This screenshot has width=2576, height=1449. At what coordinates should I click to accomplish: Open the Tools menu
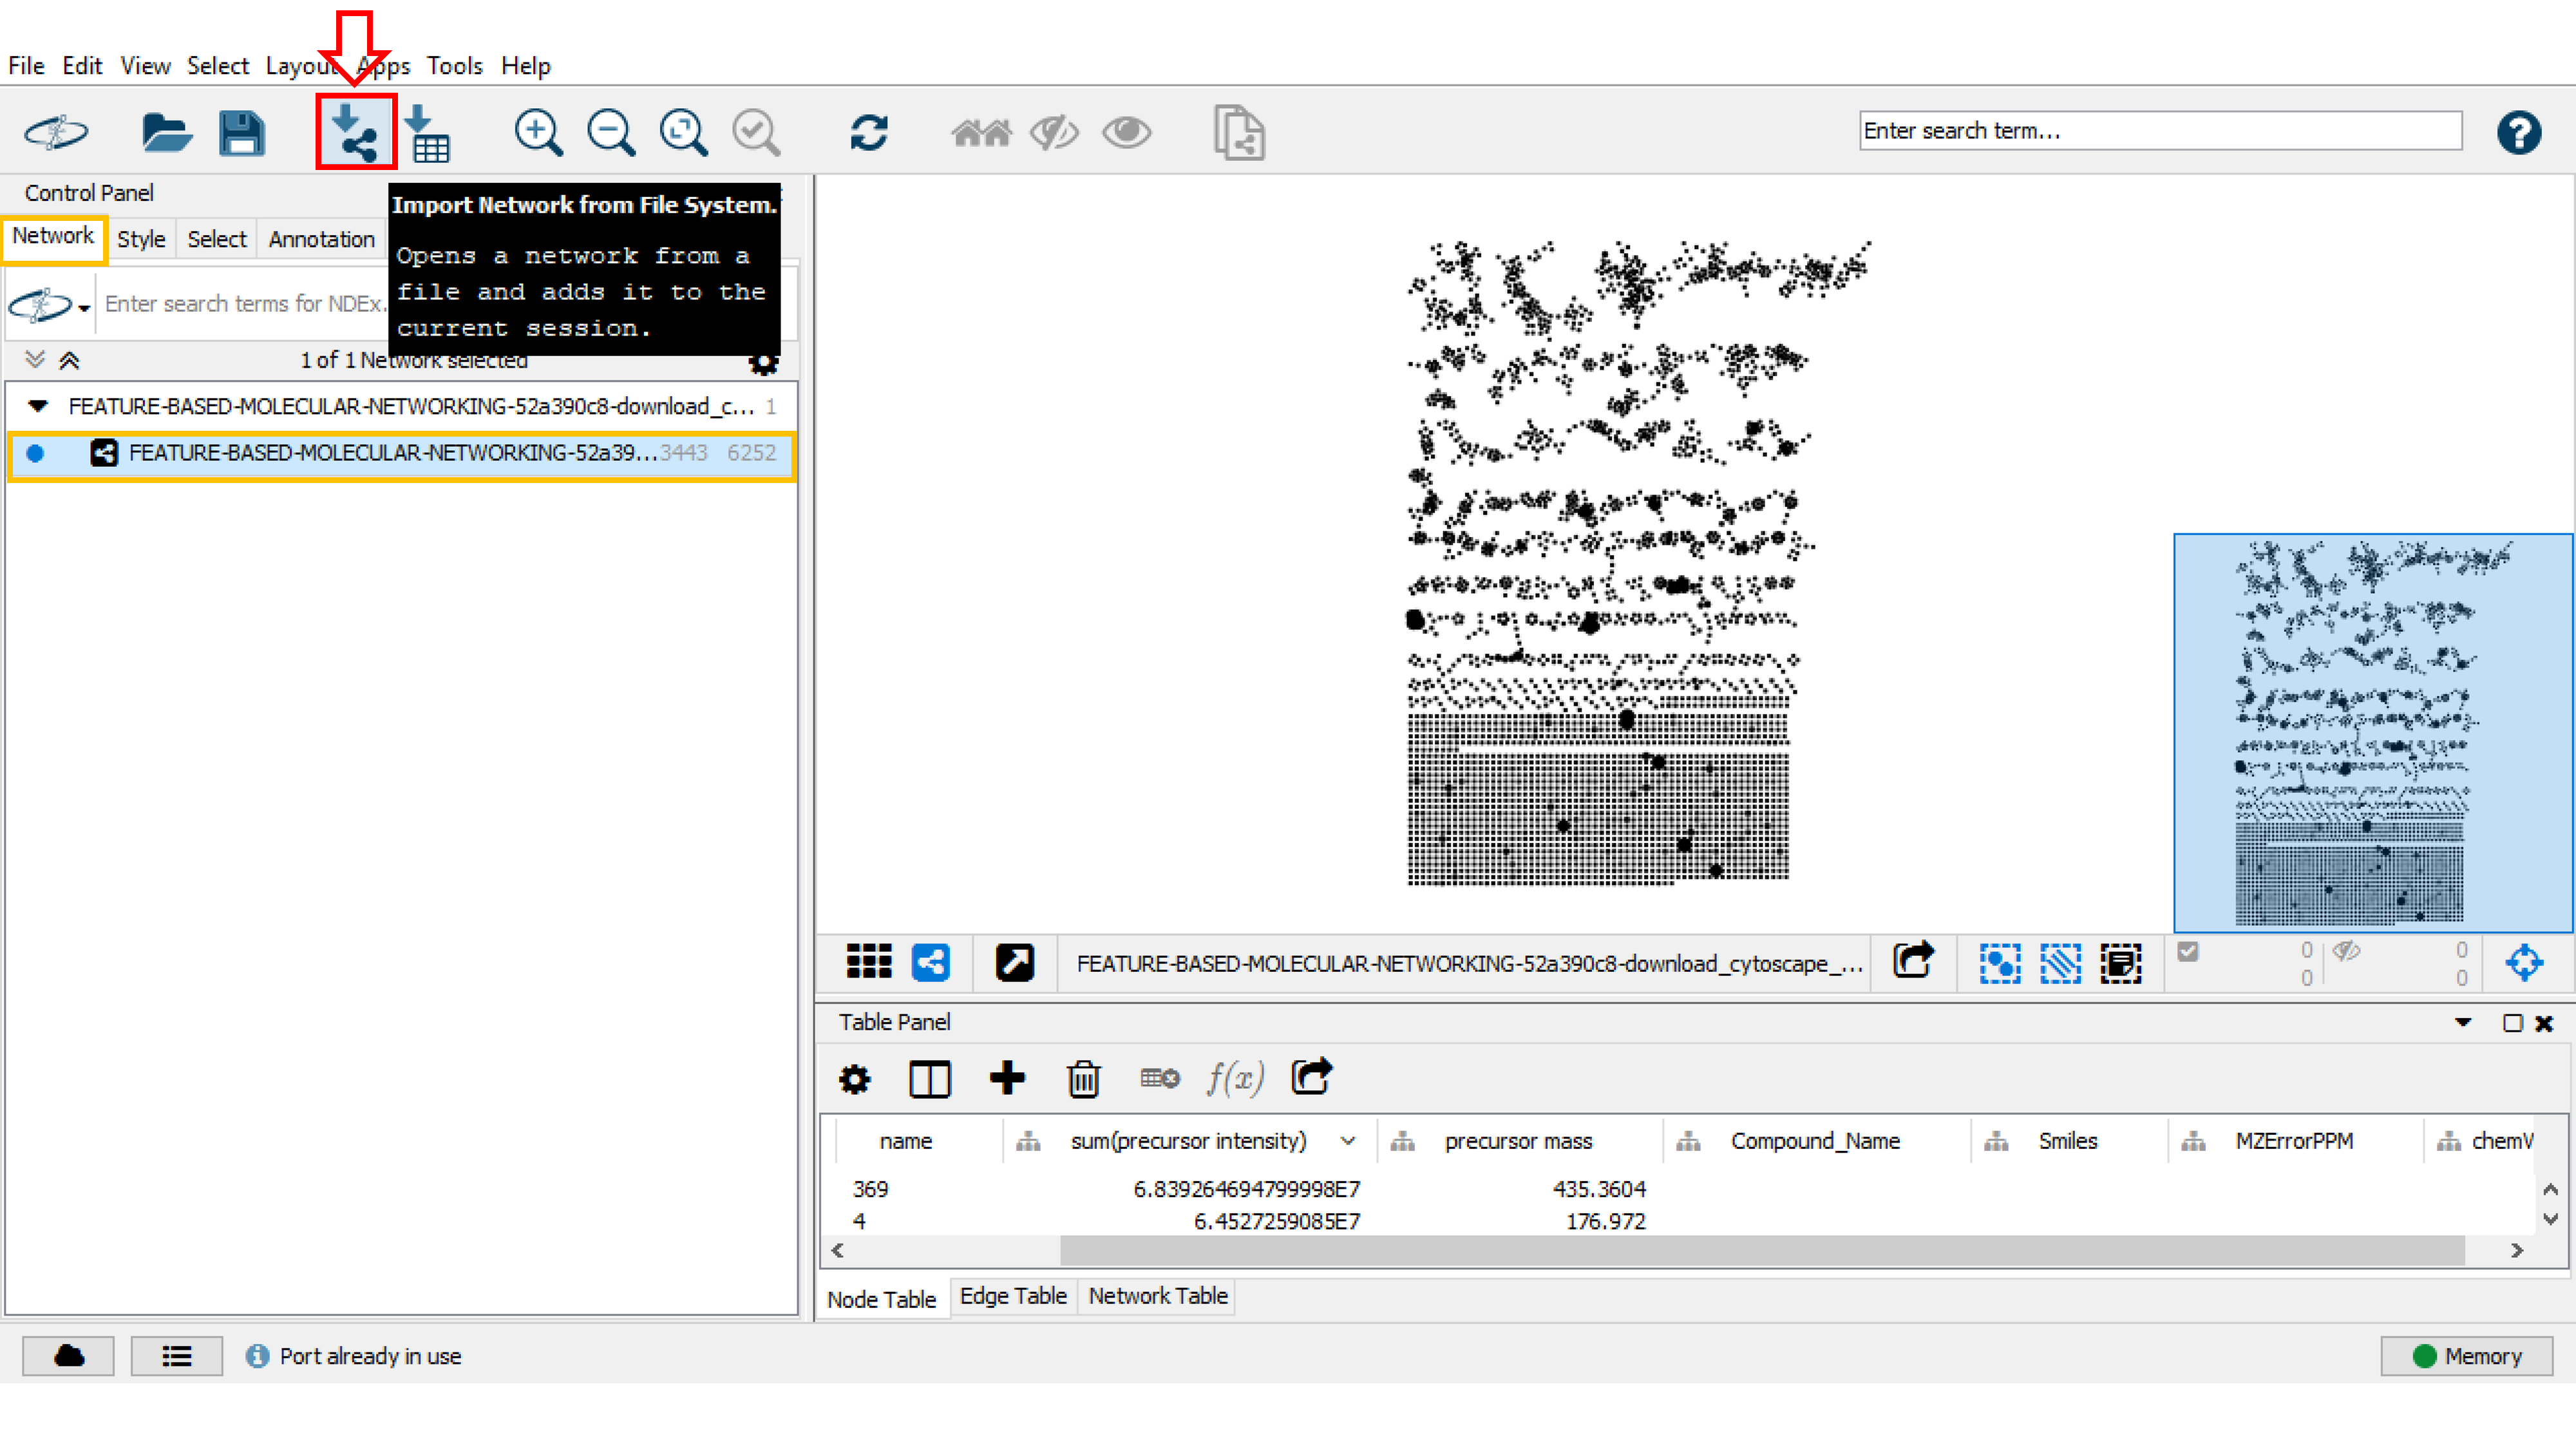454,65
